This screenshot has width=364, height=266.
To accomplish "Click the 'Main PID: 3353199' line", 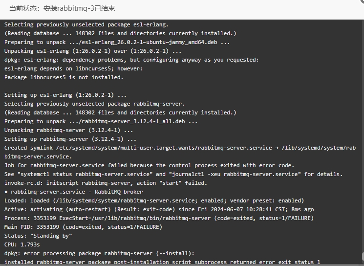I will (x=83, y=227).
